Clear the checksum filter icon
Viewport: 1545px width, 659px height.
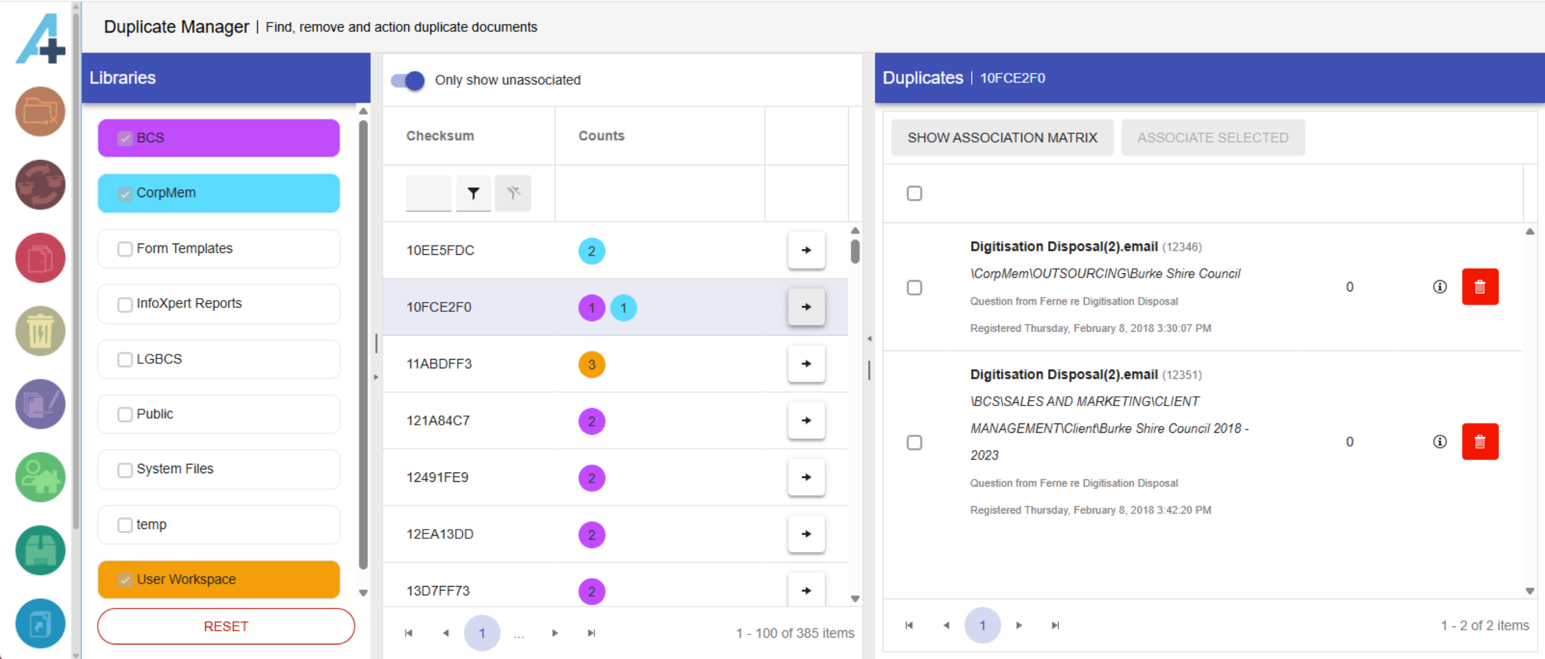tap(513, 193)
